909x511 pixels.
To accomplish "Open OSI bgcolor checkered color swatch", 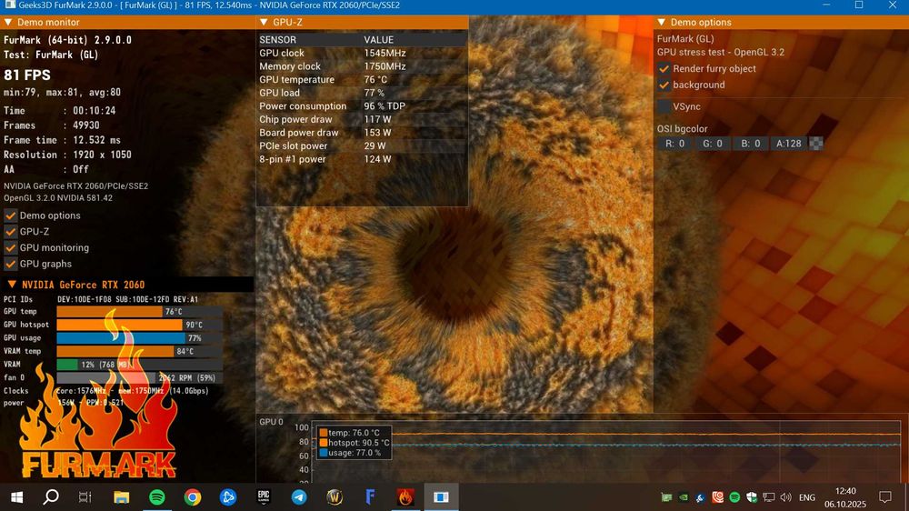I will click(x=816, y=144).
